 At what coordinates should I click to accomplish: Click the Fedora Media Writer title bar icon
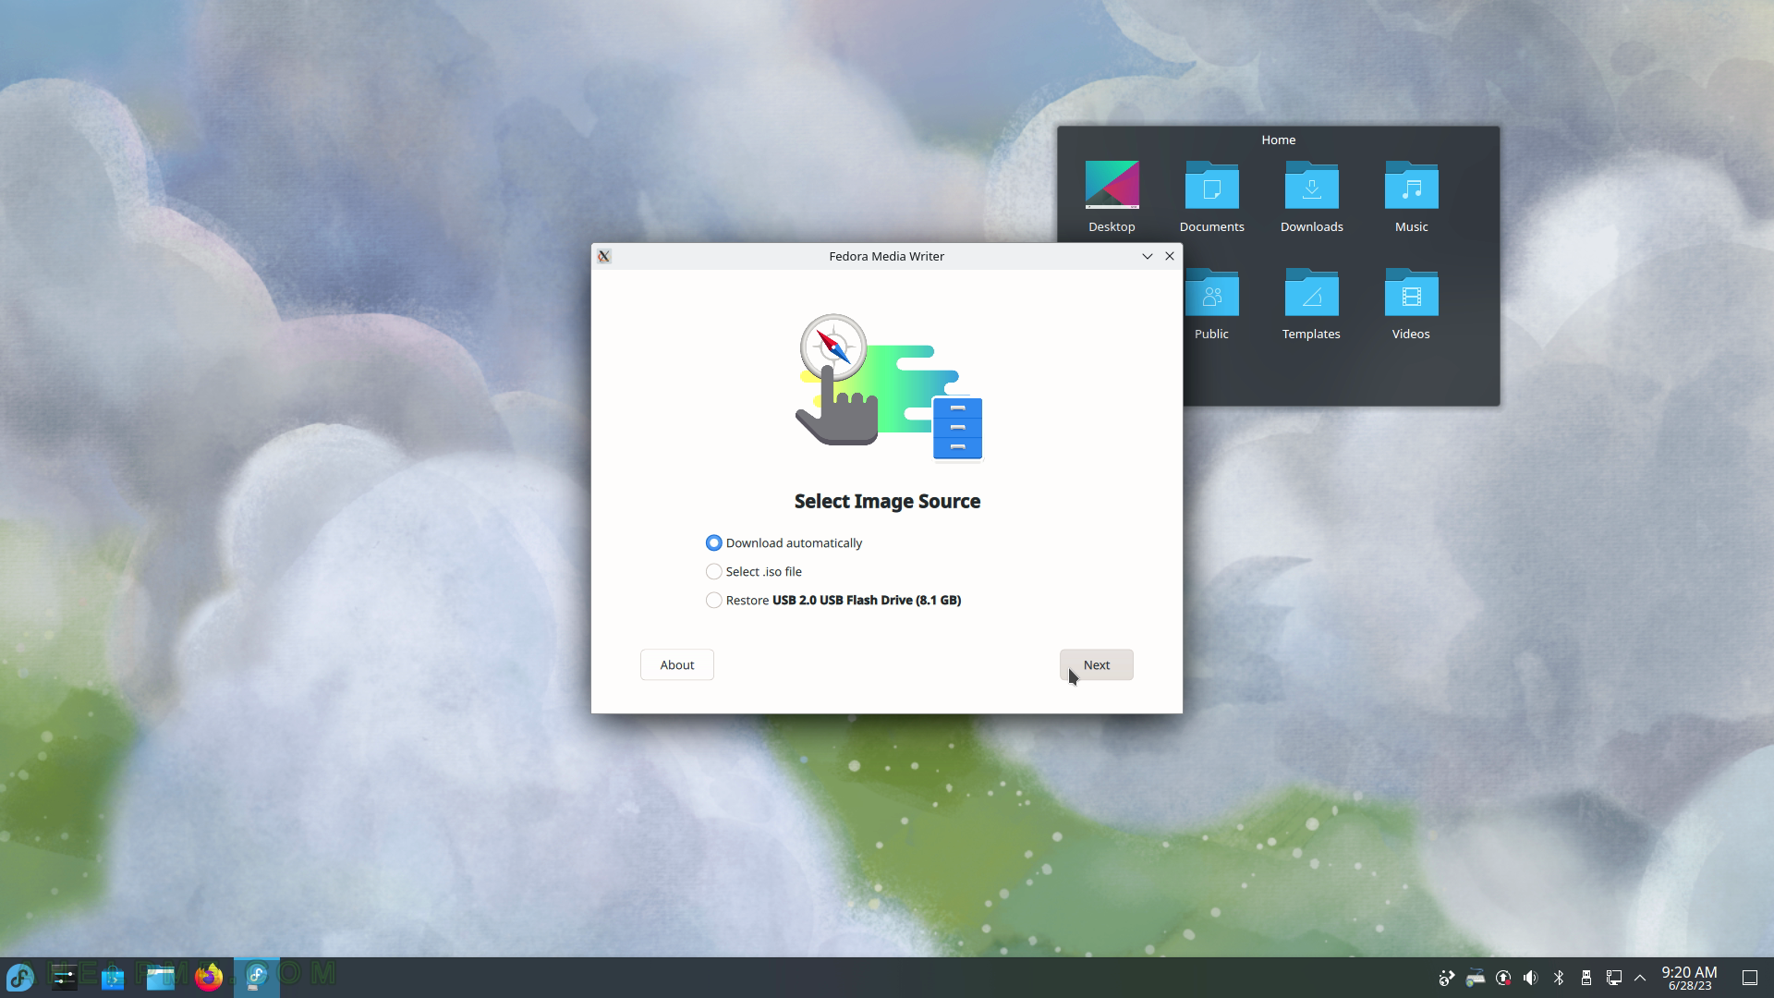click(x=603, y=256)
